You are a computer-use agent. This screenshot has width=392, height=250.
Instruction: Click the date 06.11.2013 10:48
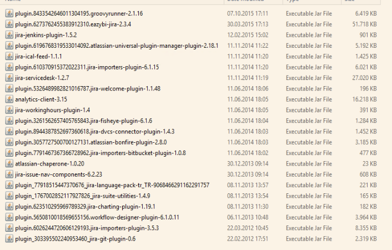coord(248,217)
